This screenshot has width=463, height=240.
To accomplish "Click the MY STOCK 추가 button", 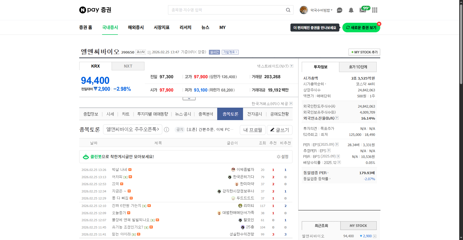I will click(x=364, y=52).
